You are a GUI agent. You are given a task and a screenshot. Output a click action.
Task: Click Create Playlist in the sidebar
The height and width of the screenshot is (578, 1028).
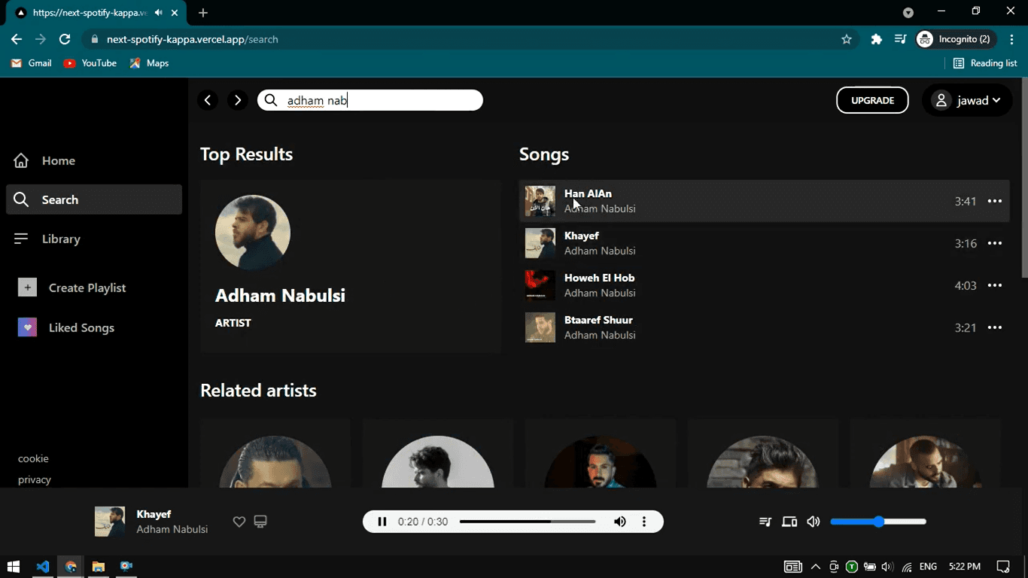87,287
